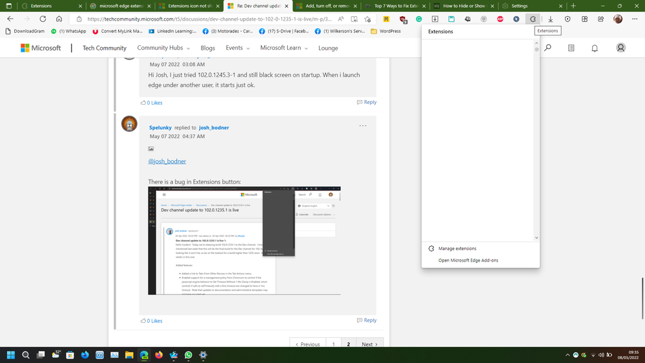Screen dimensions: 645x363
Task: Like Spelunky's post via 0 Likes
Action: tap(151, 320)
